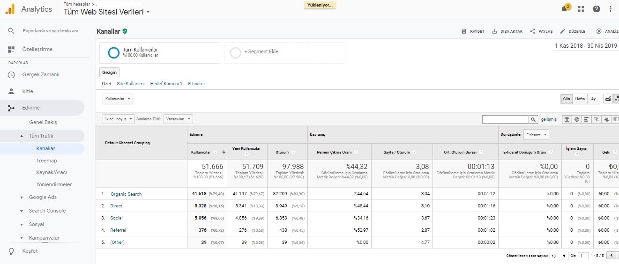
Task: Open the Google apps grid icon
Action: pos(581,9)
